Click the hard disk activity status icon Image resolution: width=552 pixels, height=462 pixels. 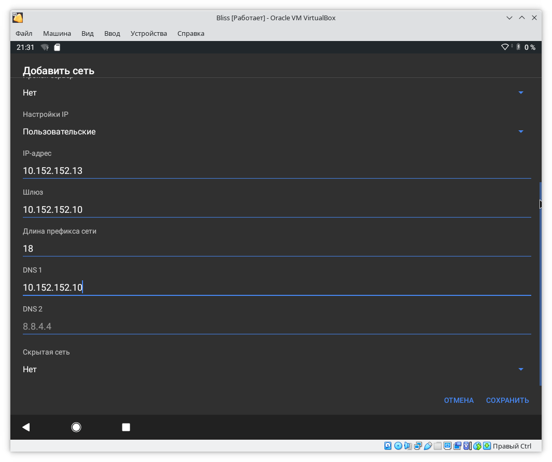tap(388, 446)
